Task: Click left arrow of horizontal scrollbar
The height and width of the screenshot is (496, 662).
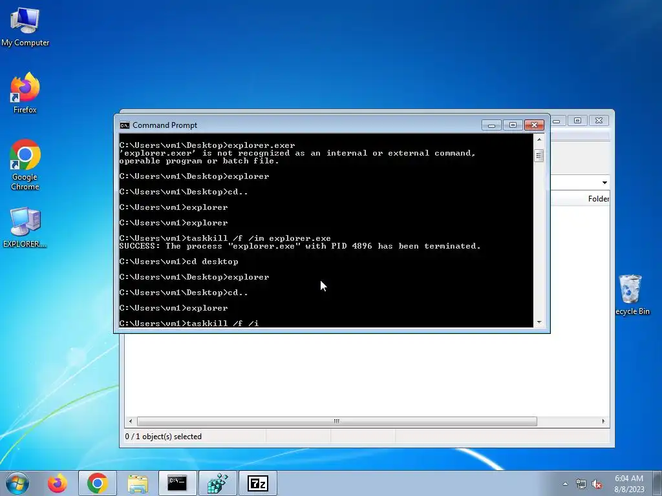Action: pos(131,421)
